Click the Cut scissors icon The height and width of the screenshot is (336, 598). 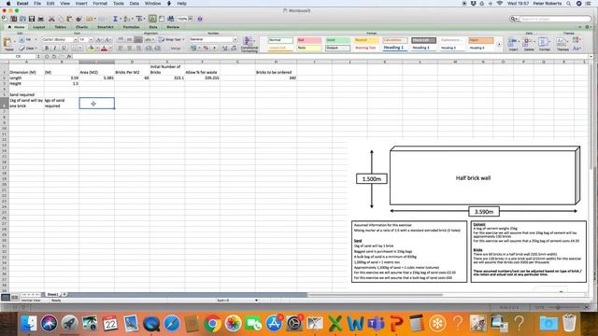coord(51,19)
